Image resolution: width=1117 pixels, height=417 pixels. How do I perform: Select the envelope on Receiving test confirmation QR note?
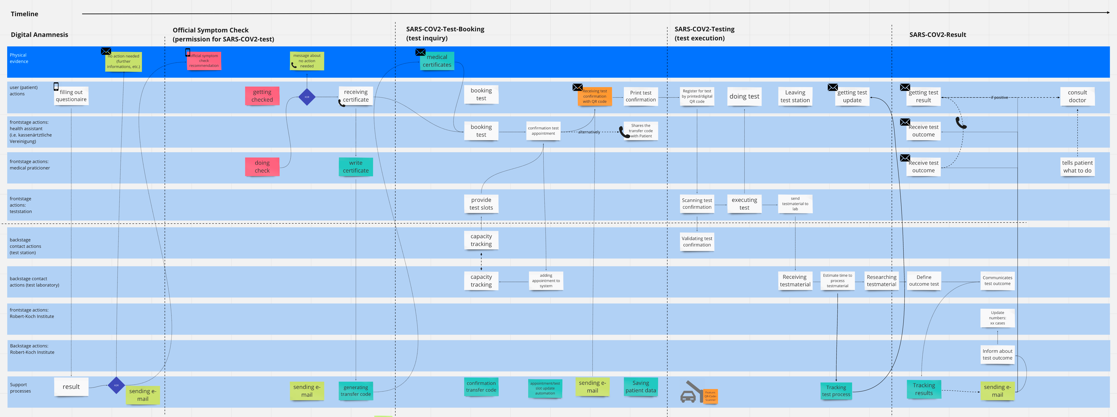[577, 87]
